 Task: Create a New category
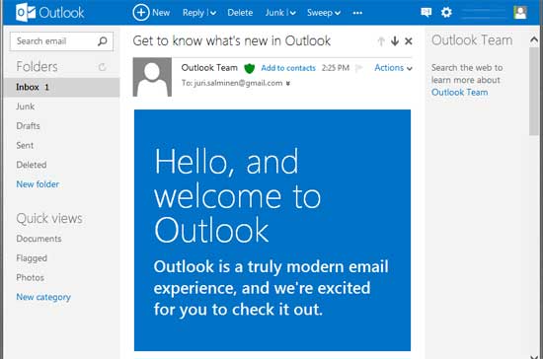click(x=43, y=297)
